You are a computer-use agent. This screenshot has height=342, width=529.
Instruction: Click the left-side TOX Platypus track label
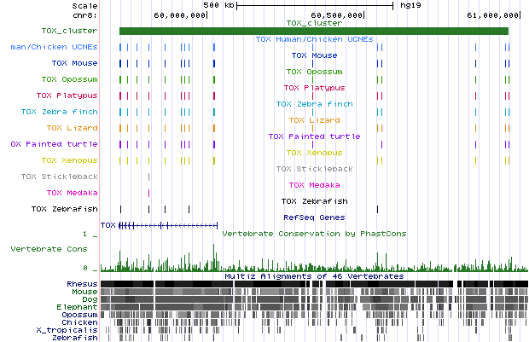click(x=67, y=96)
